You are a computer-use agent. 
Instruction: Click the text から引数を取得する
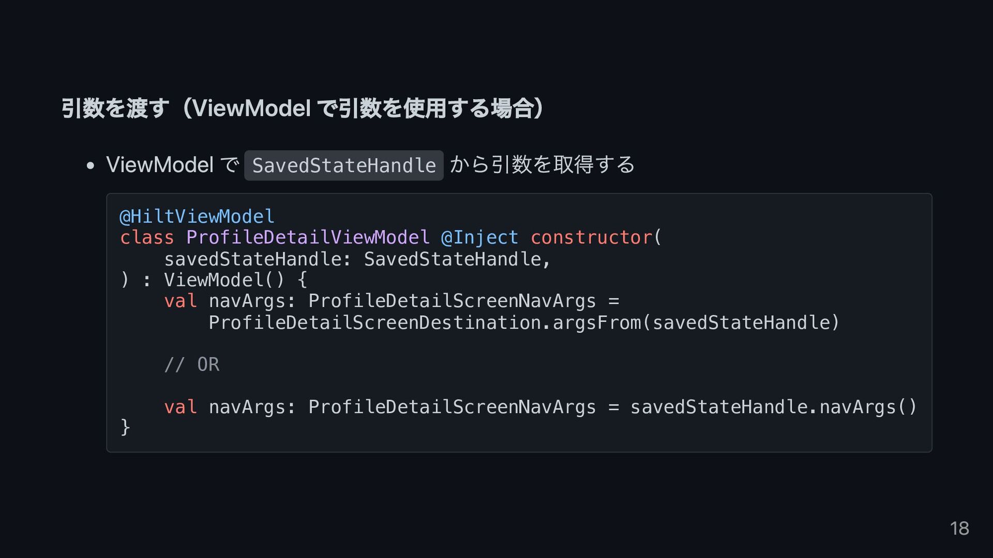(x=542, y=165)
